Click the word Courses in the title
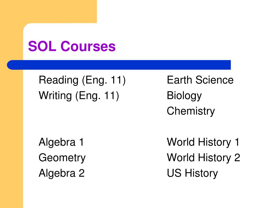277x208 pixels. click(x=88, y=46)
